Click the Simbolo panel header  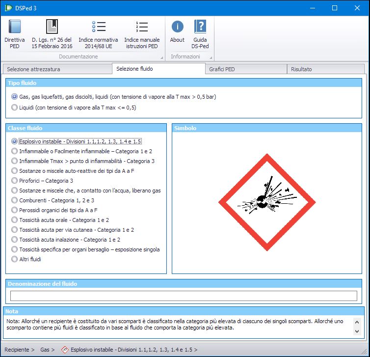tap(267, 128)
